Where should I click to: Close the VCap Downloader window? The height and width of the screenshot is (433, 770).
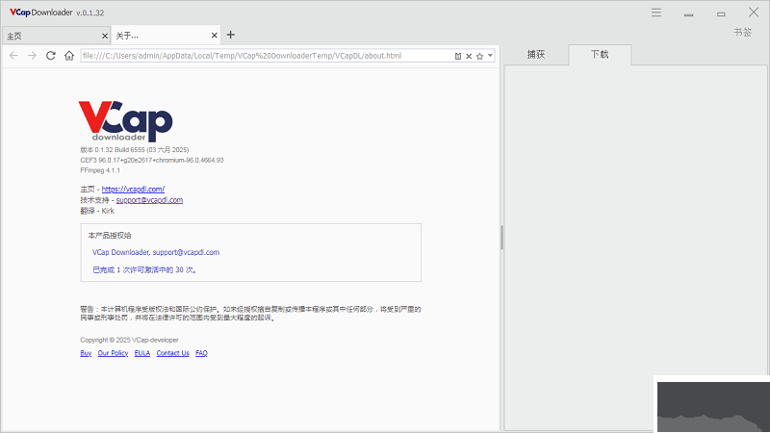click(x=754, y=13)
